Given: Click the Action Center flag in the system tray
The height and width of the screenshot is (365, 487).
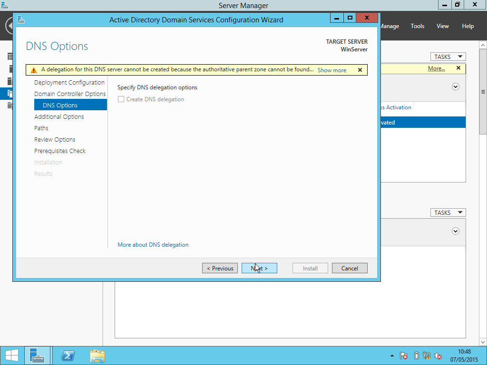Looking at the screenshot, I should pos(403,355).
